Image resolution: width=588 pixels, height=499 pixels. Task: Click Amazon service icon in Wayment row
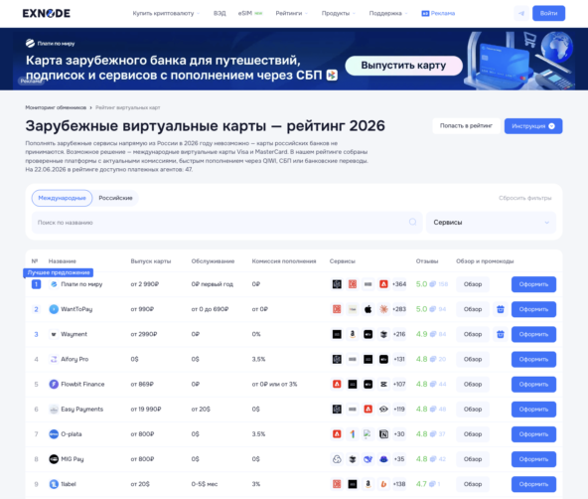pos(353,334)
